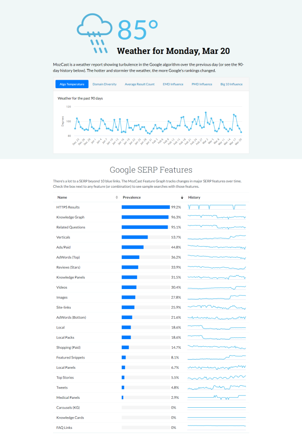
Task: Select the Algo Temperature tab
Action: (x=72, y=84)
